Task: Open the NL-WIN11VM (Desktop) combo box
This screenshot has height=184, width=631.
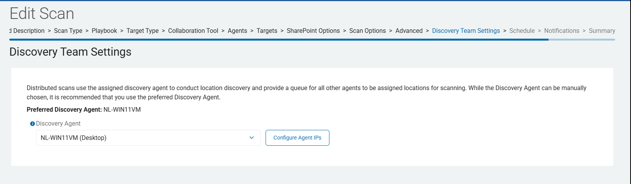Action: click(143, 138)
